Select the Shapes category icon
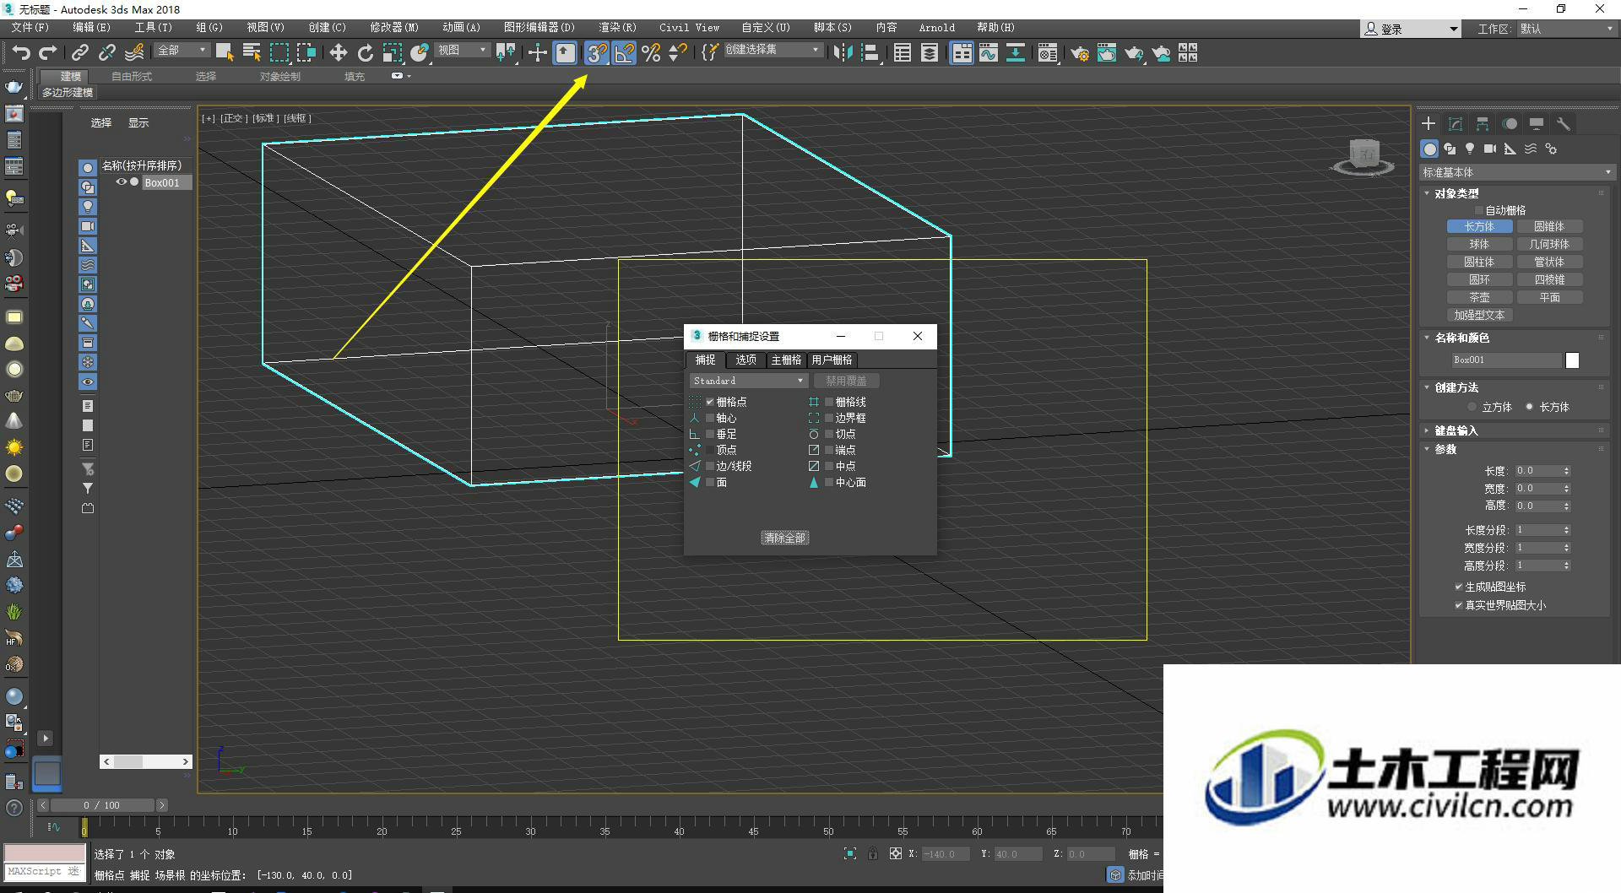This screenshot has height=893, width=1621. tap(1450, 149)
